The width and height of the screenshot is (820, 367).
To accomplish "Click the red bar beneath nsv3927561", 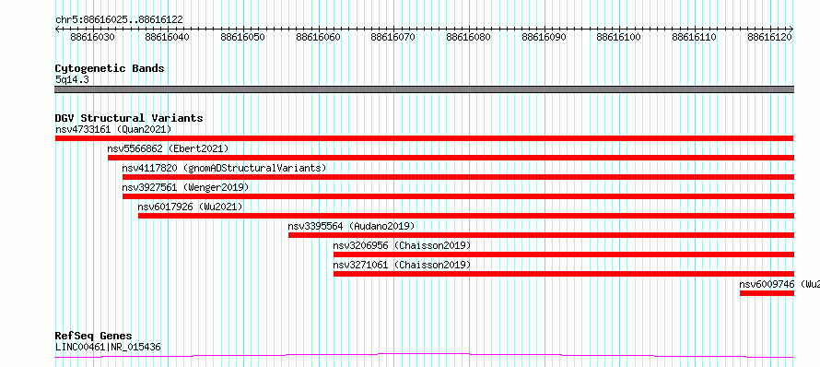I will (458, 196).
